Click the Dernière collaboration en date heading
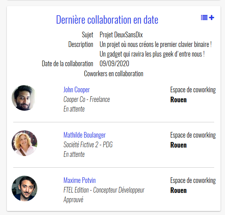 pos(107,20)
